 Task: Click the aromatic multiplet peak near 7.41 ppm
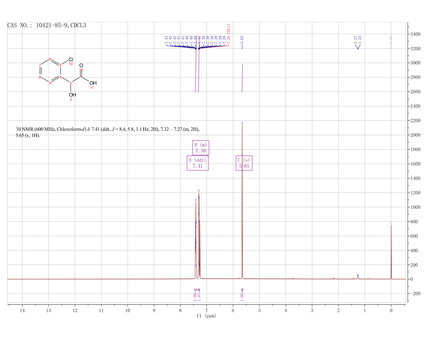[196, 241]
